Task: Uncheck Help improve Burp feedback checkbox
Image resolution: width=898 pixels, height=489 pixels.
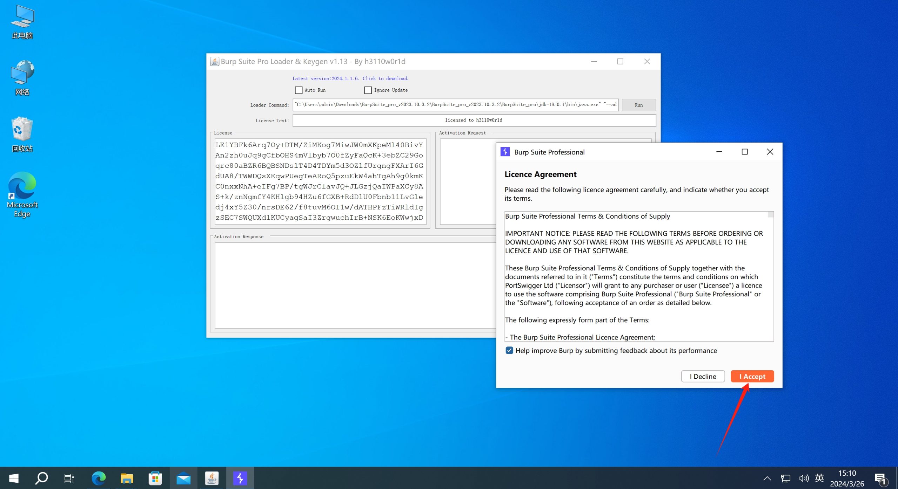Action: pos(509,350)
